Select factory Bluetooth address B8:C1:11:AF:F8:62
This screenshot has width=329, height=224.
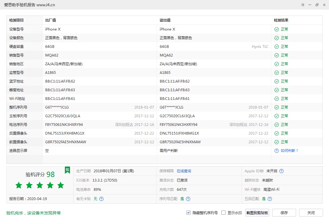pos(60,81)
